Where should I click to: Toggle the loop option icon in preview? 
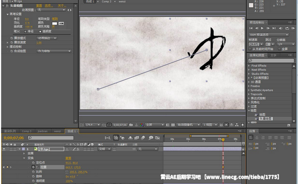point(287,28)
